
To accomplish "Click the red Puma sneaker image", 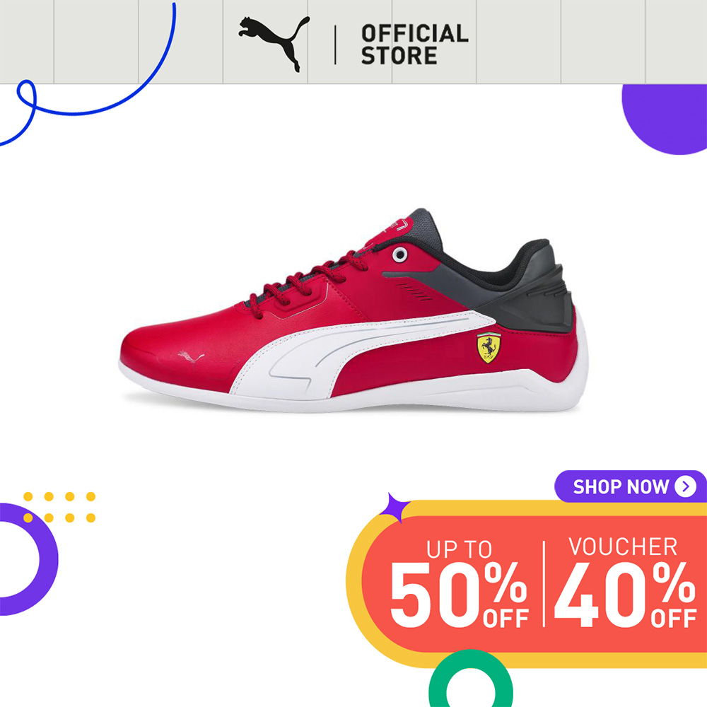I will click(354, 310).
